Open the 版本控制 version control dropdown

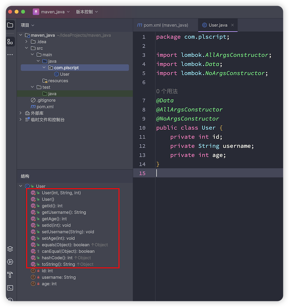coord(87,12)
